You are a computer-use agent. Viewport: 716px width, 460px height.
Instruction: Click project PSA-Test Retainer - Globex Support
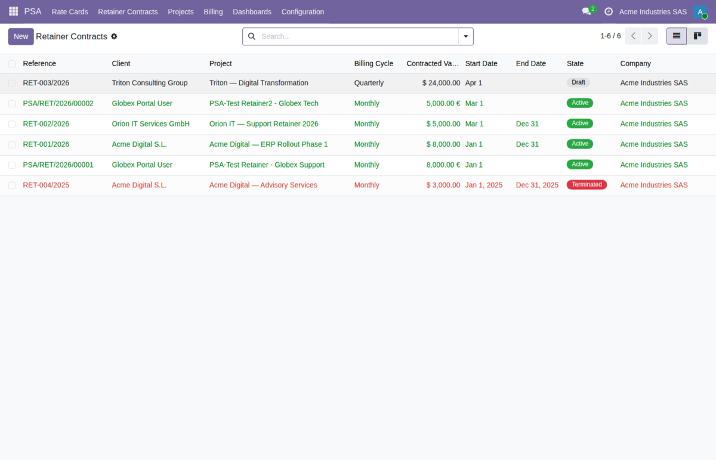point(267,165)
